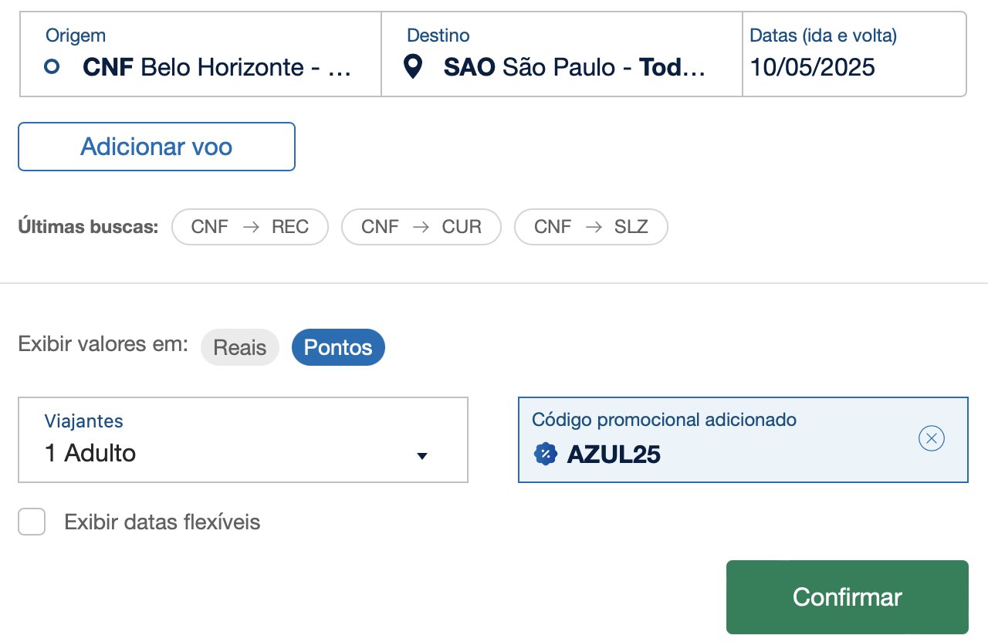This screenshot has height=642, width=988.
Task: Click the Adicionar voo button
Action: [157, 147]
